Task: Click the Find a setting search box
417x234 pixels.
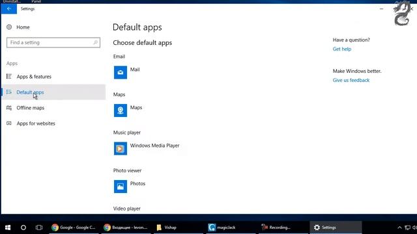Action: [53, 42]
